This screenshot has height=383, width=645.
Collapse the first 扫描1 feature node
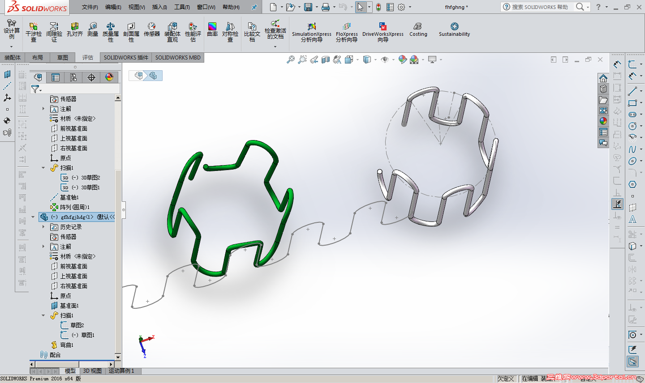tap(43, 168)
